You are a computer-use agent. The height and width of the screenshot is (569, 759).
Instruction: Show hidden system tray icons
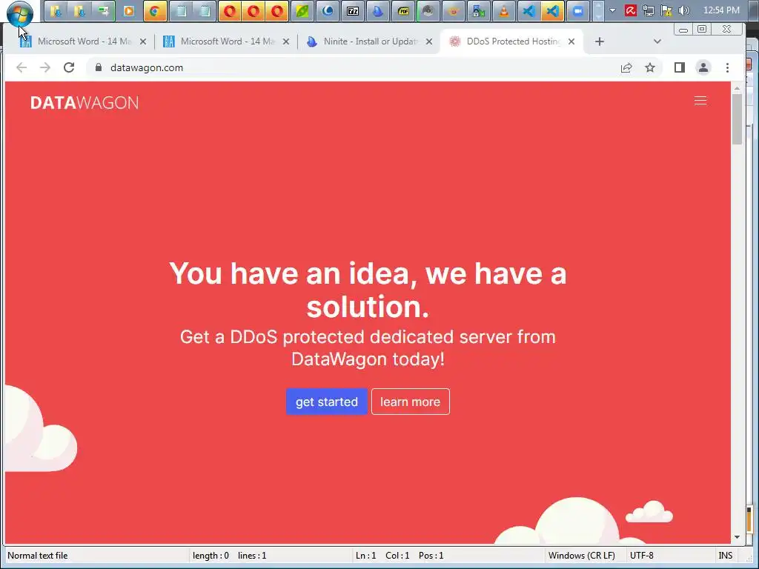coord(612,10)
